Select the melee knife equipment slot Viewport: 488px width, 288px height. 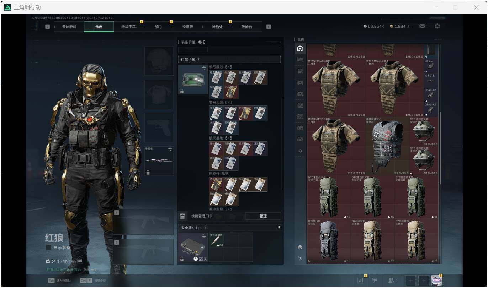tap(159, 161)
